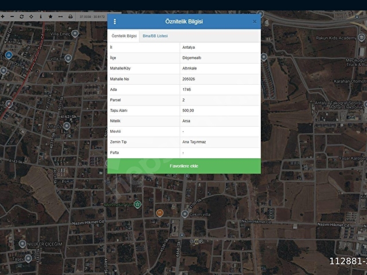Zoom in with the plus toolbar icon
This screenshot has width=367, height=275.
coord(2,17)
